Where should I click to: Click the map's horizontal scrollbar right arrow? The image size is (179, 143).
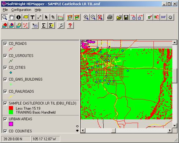click(x=170, y=131)
